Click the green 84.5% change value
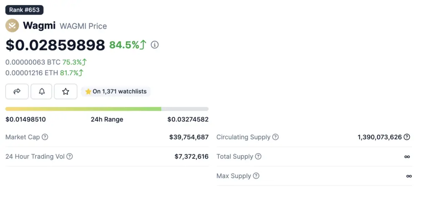 point(128,45)
